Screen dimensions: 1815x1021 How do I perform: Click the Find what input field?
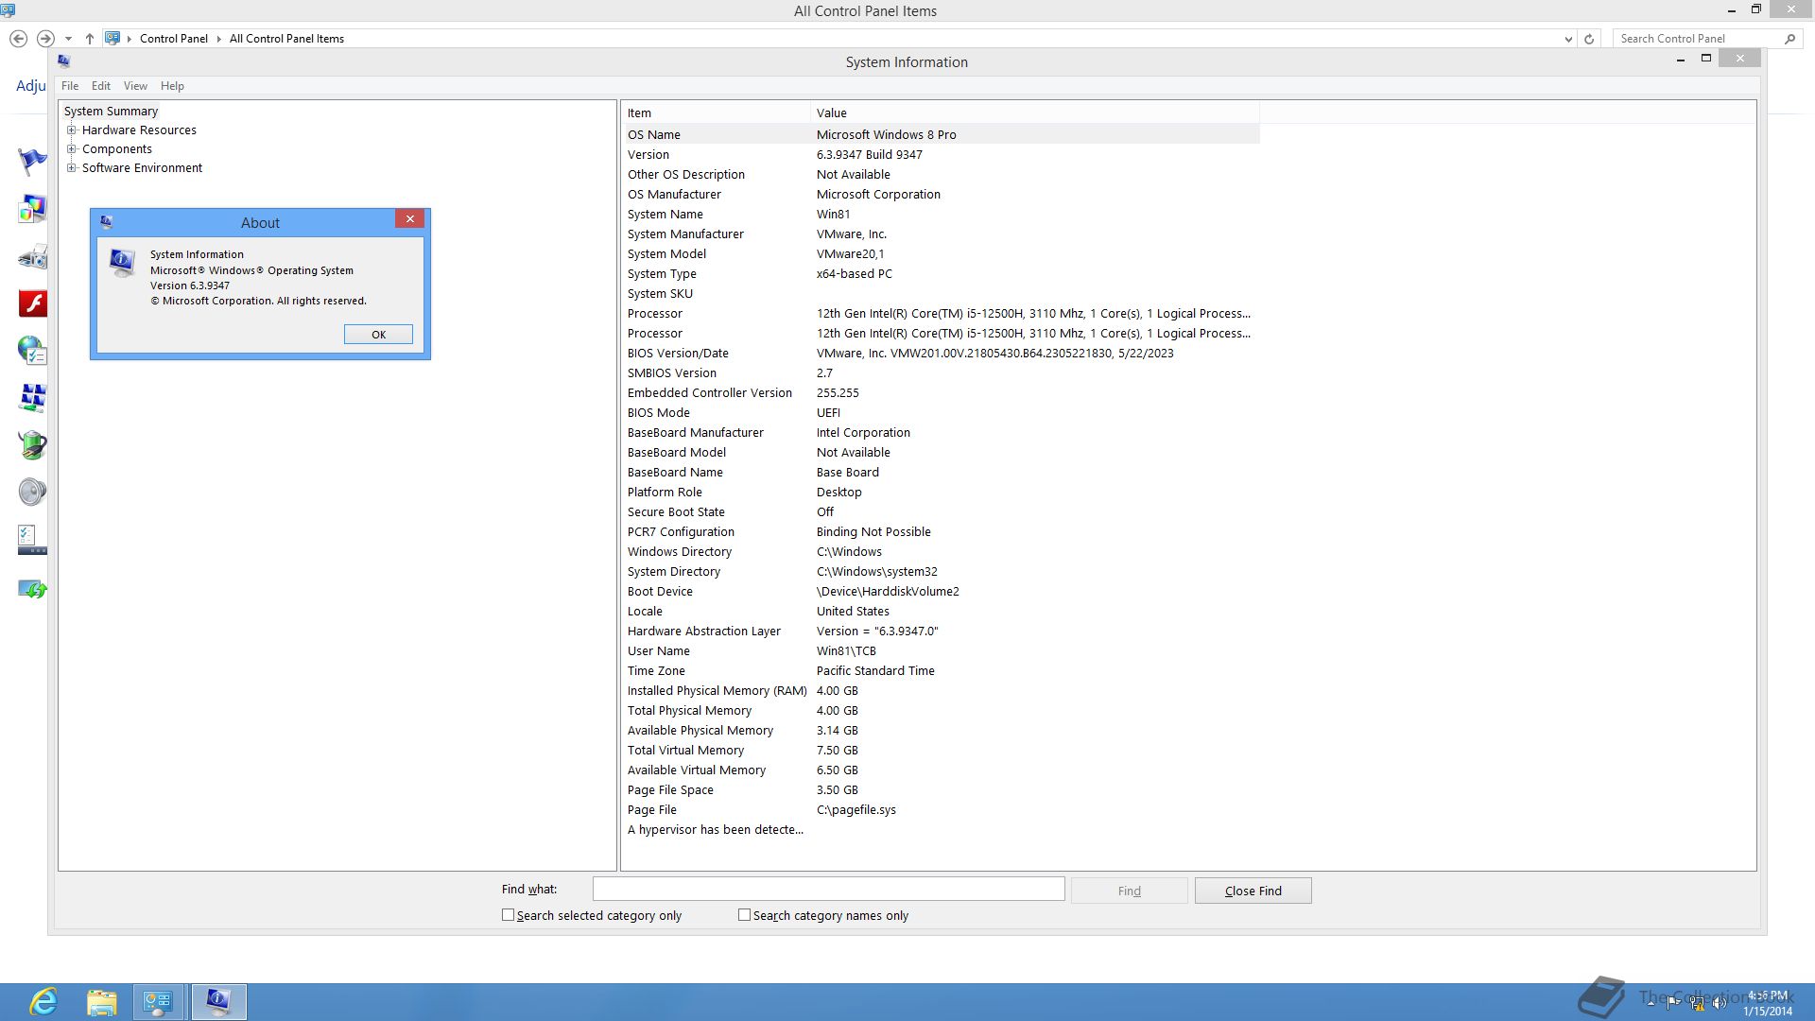point(828,890)
